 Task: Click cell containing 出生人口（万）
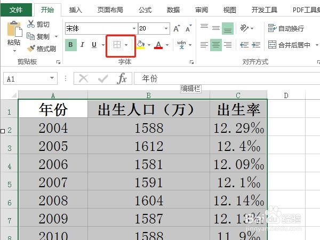[149, 109]
